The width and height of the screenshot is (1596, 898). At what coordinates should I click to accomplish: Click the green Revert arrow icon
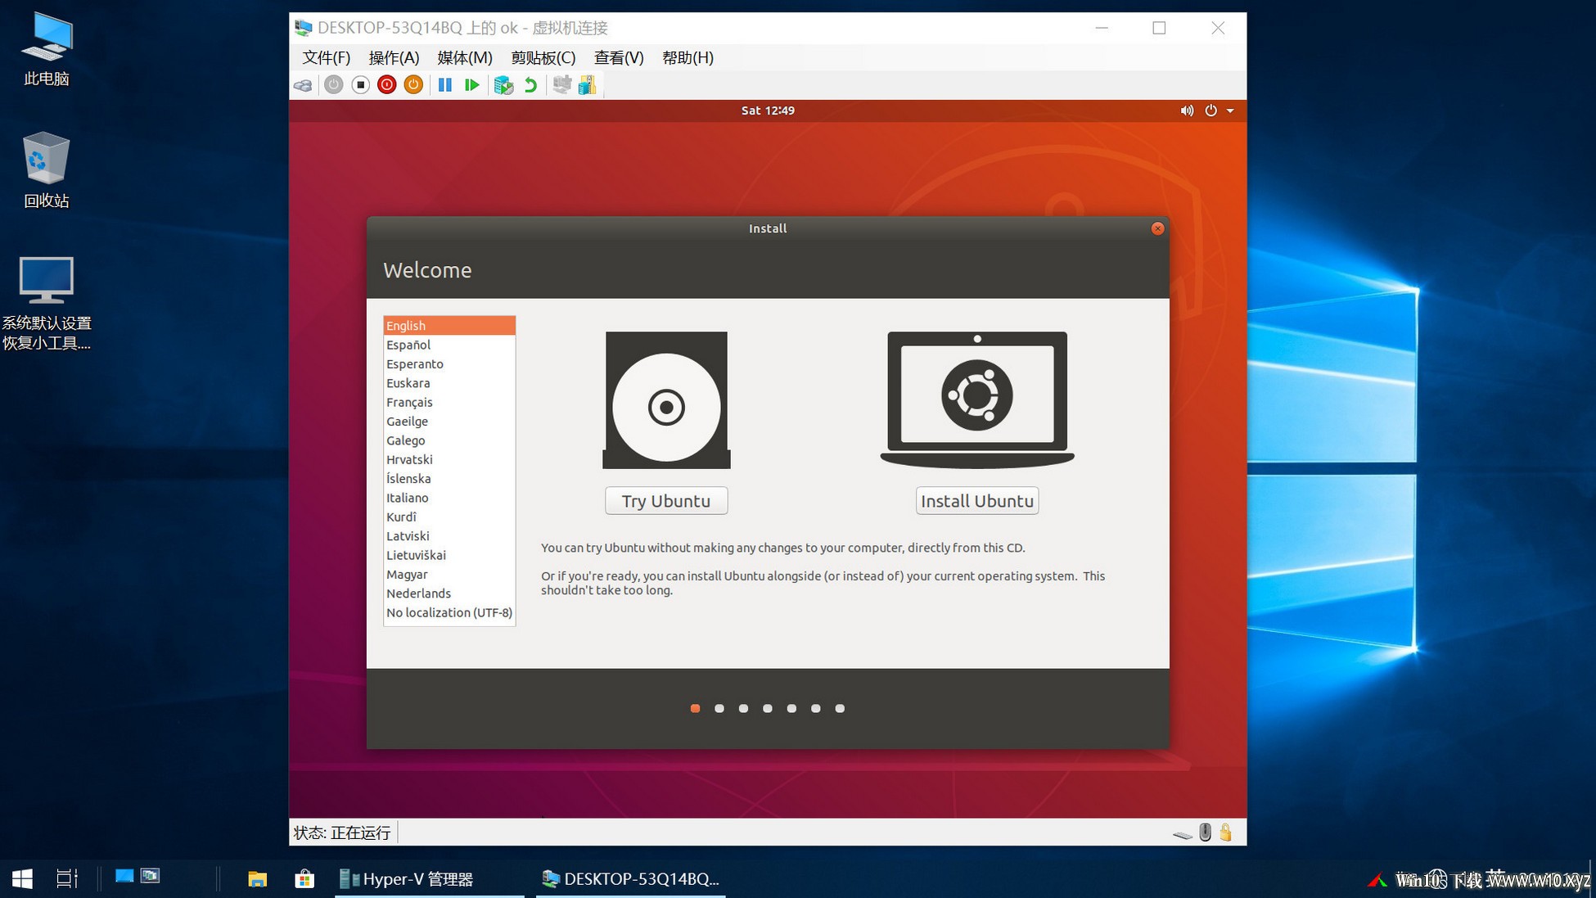pos(530,85)
